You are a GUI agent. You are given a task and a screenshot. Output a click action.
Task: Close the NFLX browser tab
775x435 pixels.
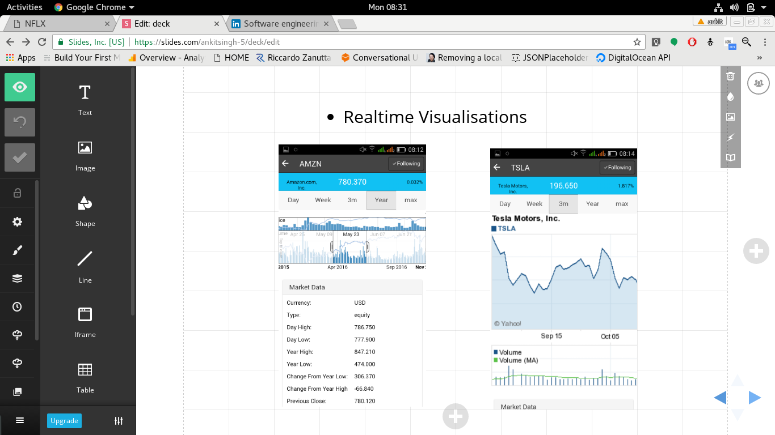tap(107, 24)
